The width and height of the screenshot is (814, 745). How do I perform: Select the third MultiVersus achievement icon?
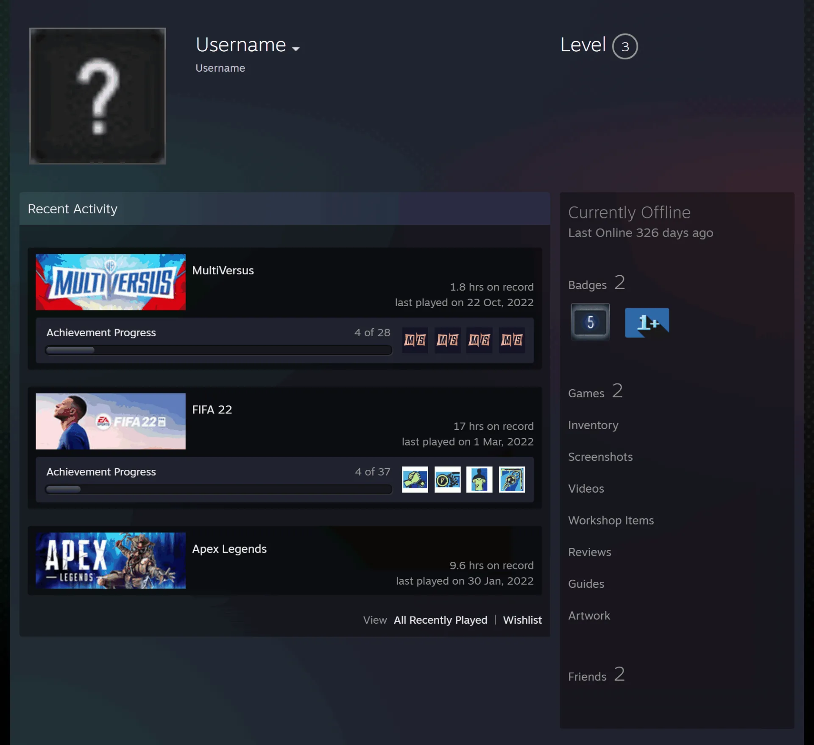479,340
